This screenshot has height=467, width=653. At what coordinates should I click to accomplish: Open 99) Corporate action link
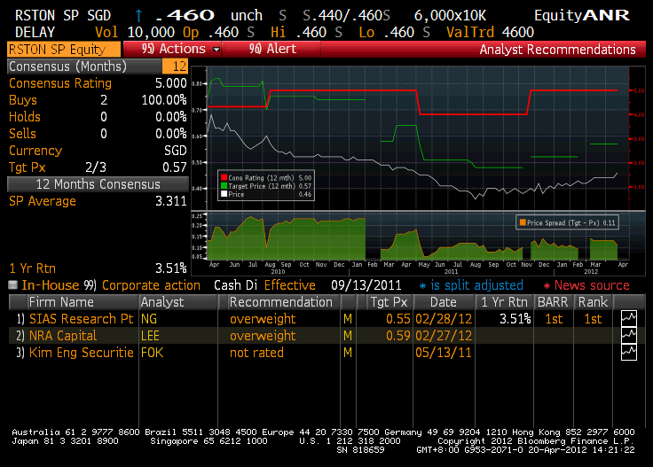(142, 285)
